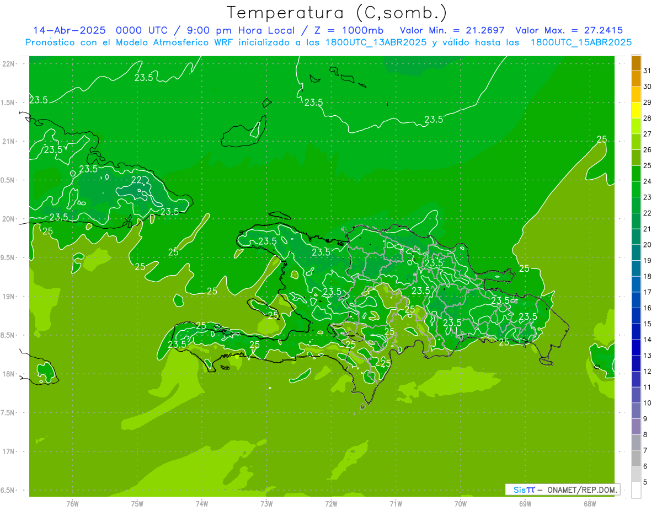Click the '70W' longitude axis label
Image resolution: width=662 pixels, height=511 pixels.
click(x=461, y=503)
